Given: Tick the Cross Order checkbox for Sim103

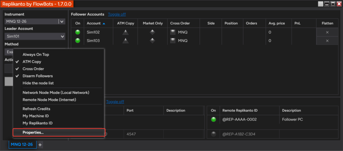Looking at the screenshot, I should pos(173,41).
